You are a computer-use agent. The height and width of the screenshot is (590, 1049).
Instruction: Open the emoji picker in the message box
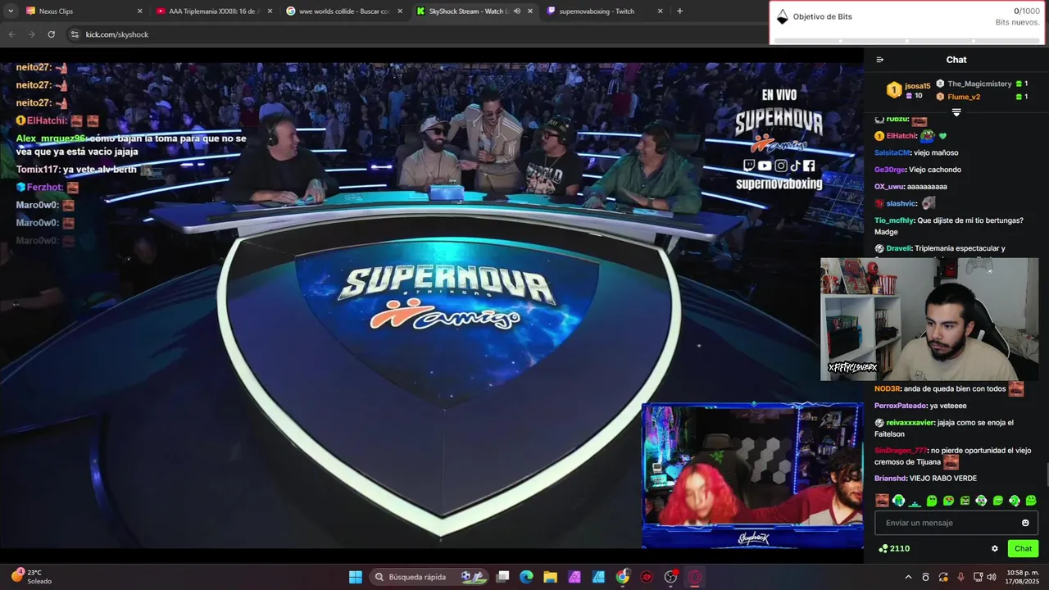coord(1025,523)
